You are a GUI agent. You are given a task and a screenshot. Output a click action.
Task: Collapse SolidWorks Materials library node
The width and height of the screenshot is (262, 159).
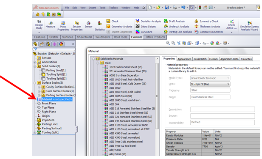pyautogui.click(x=93, y=59)
